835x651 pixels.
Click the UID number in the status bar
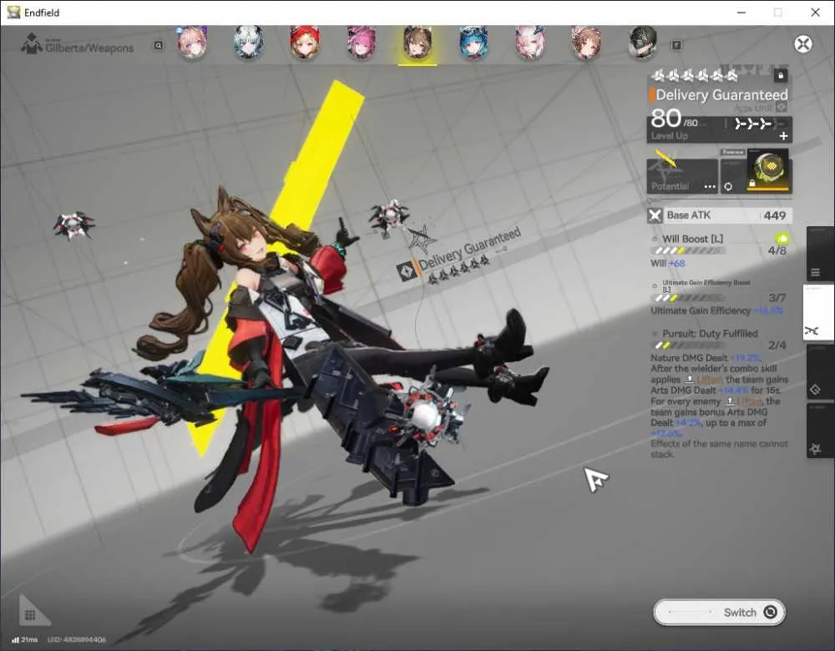pos(77,639)
